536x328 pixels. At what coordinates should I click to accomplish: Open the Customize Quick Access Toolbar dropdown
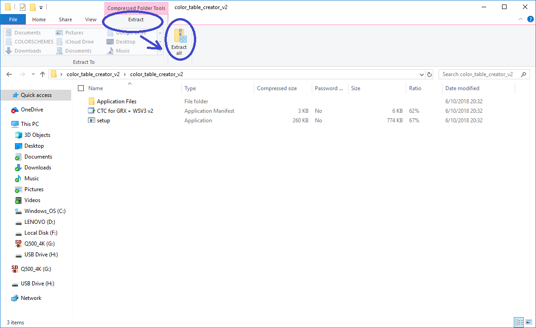[x=41, y=7]
